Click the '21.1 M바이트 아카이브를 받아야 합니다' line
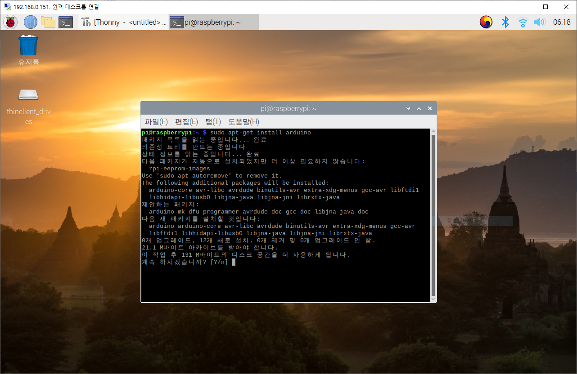Screen dimensions: 577x374 [210, 248]
